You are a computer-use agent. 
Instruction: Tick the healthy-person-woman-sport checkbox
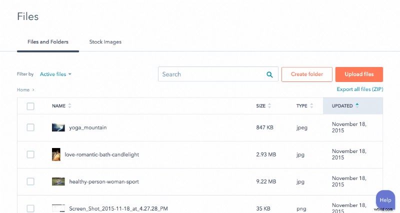30,181
